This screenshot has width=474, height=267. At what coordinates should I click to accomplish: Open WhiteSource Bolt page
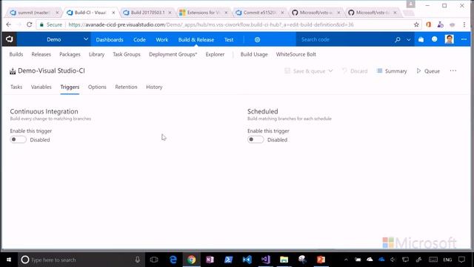click(x=296, y=54)
